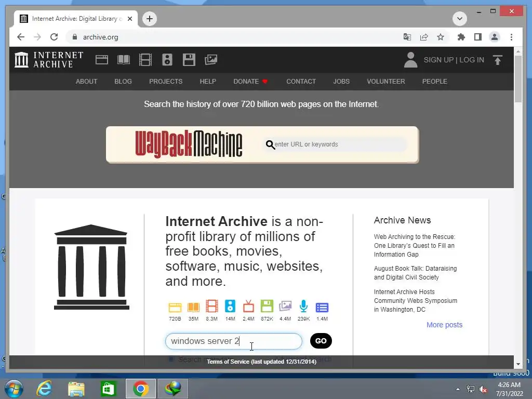Open the CONTACT menu item
This screenshot has height=399, width=532.
(x=301, y=82)
